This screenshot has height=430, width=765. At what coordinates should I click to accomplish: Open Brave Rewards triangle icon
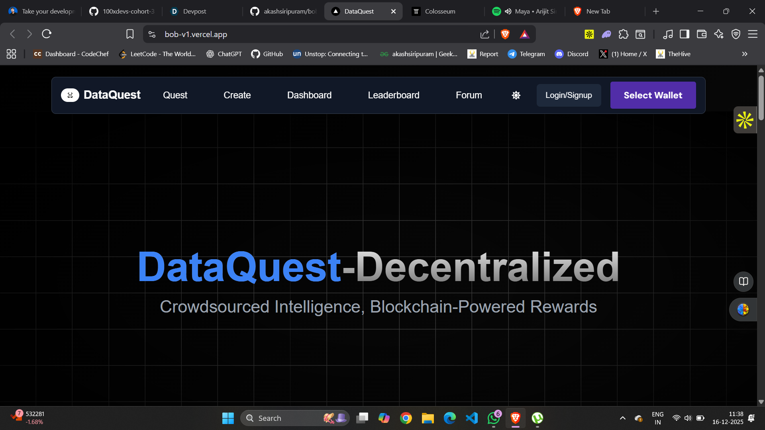coord(525,34)
